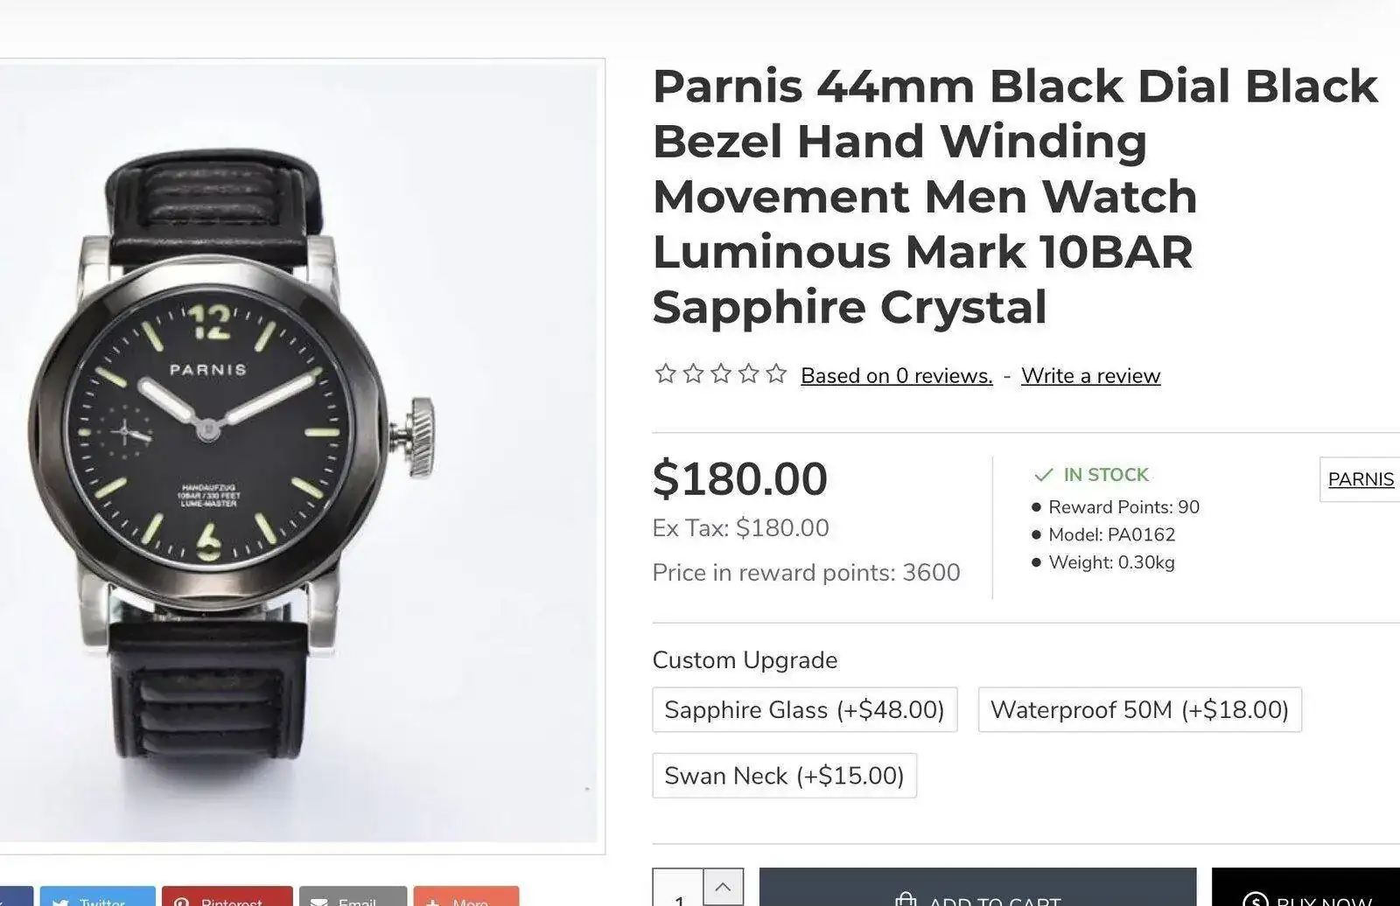Share product via Email button

click(353, 898)
